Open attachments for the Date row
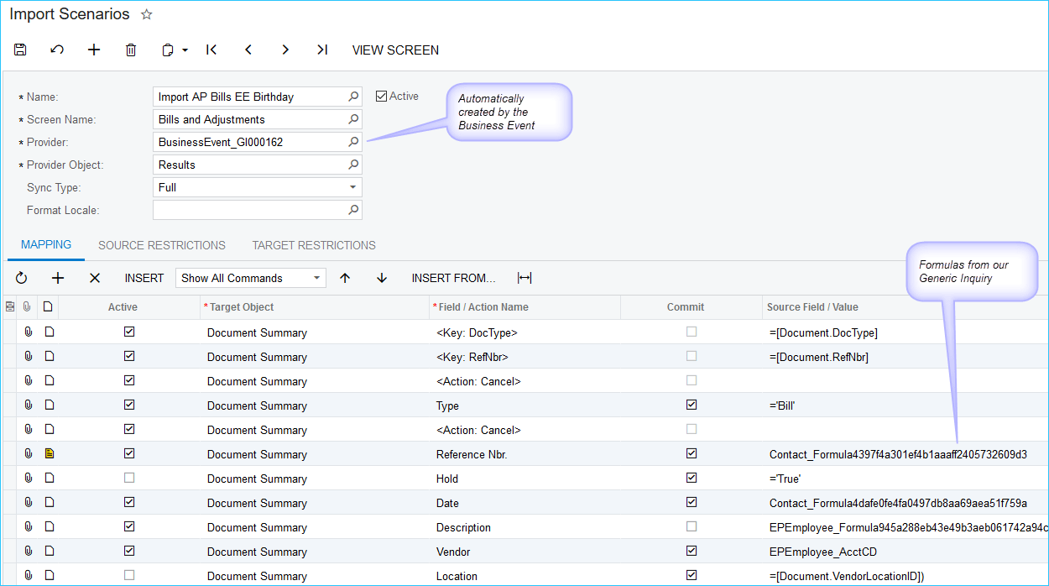The height and width of the screenshot is (586, 1049). point(29,503)
